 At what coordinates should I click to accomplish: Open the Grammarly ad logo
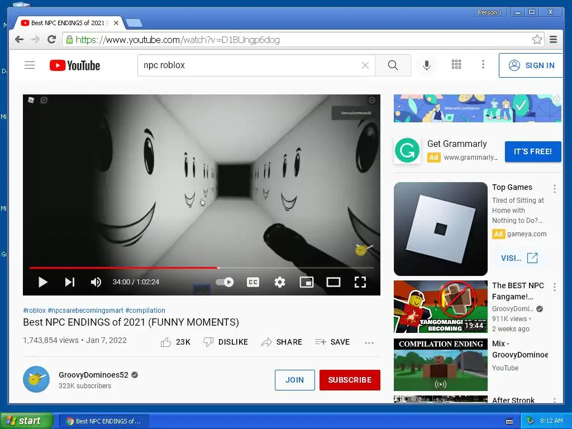407,150
